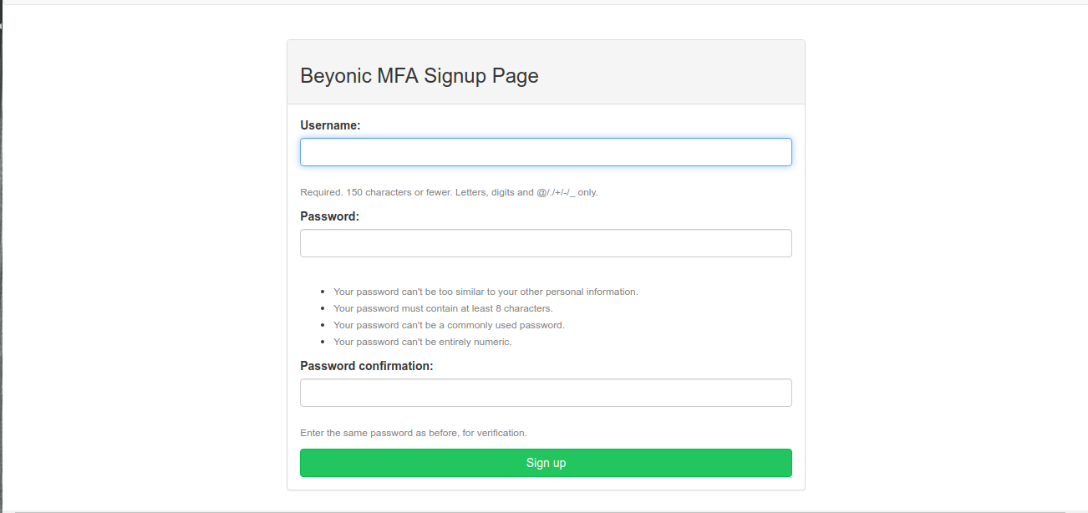This screenshot has width=1088, height=513.
Task: Select the Password confirmation input field
Action: 546,393
